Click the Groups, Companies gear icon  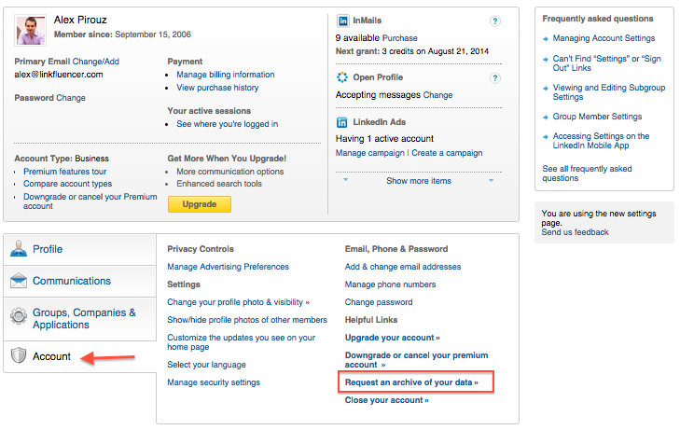click(x=19, y=315)
